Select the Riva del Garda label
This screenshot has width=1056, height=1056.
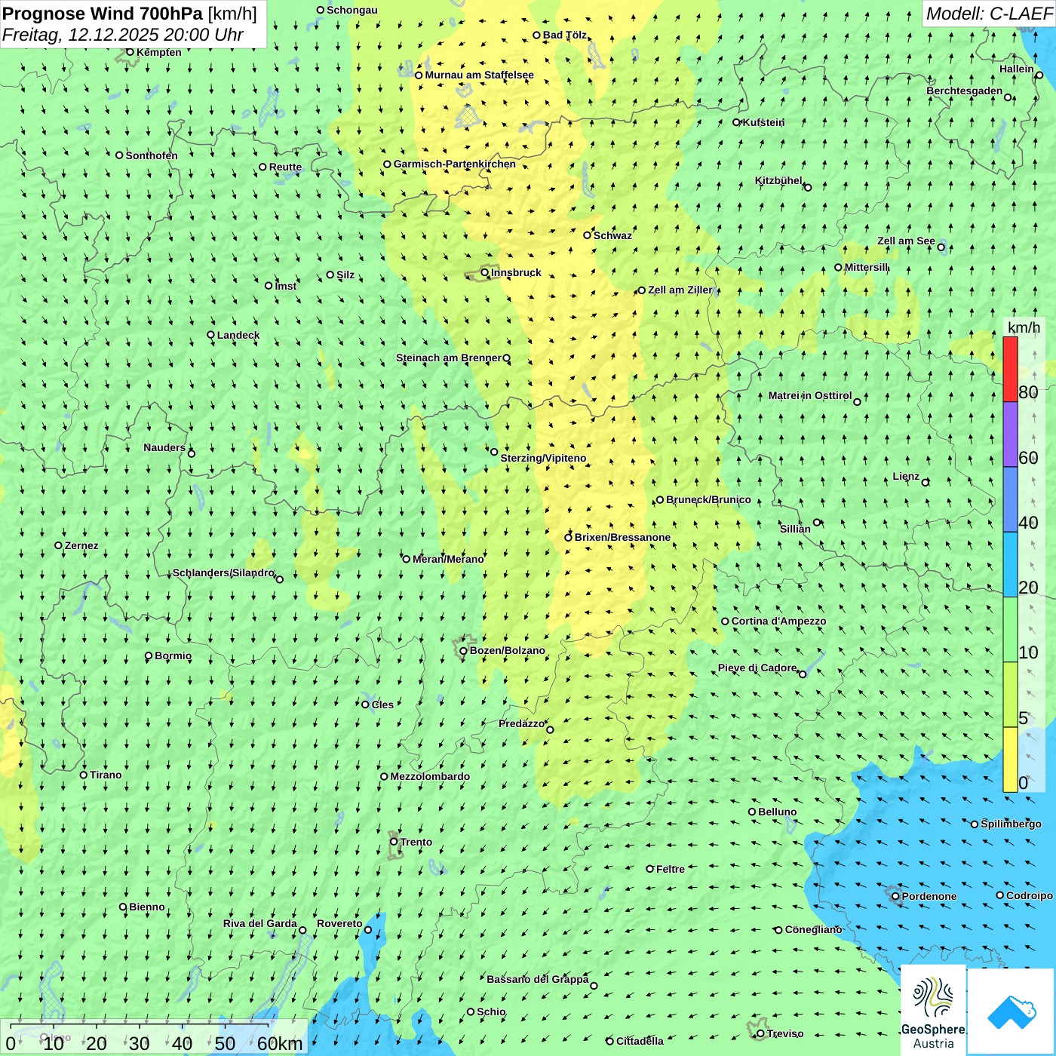(x=260, y=923)
